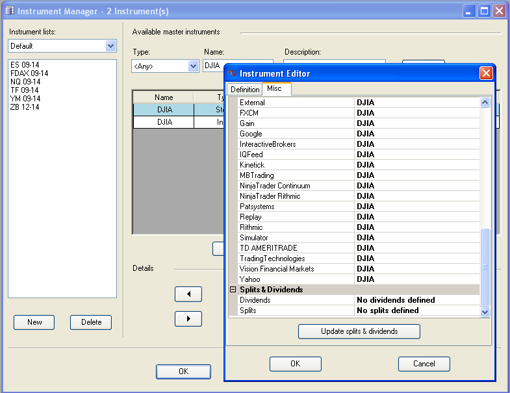Select the highlighted DJIA row in the table

(179, 110)
